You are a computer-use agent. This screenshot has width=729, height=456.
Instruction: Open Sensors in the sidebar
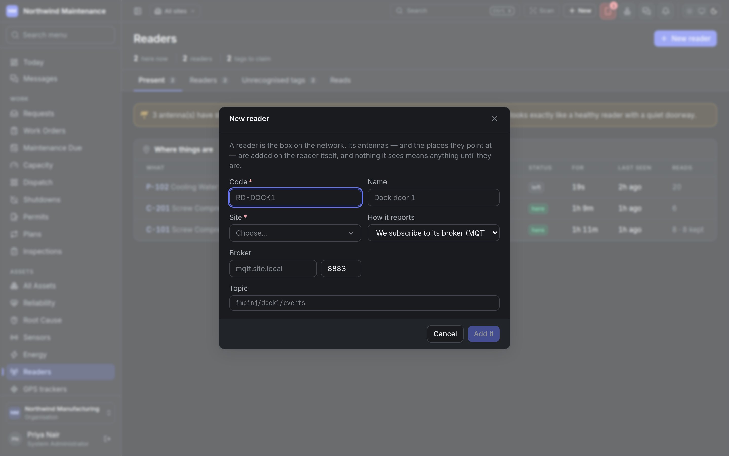[60, 337]
